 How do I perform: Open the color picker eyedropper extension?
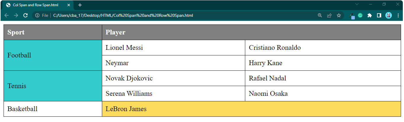[x=352, y=16]
